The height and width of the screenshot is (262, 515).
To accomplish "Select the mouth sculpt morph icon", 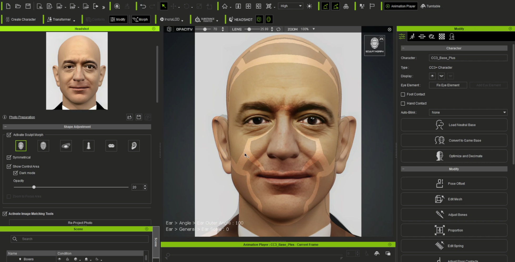I will tap(111, 146).
